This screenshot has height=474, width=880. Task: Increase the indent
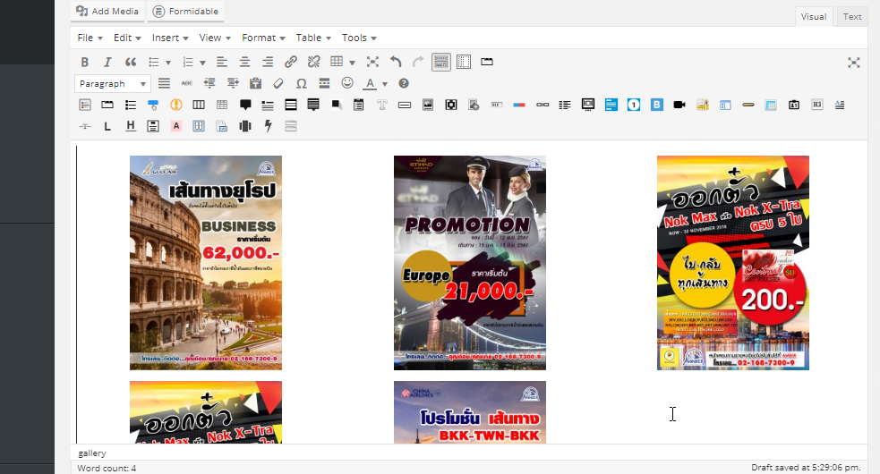[233, 83]
